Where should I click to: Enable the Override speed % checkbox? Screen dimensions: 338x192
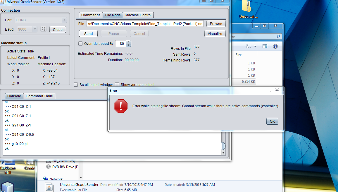point(80,44)
